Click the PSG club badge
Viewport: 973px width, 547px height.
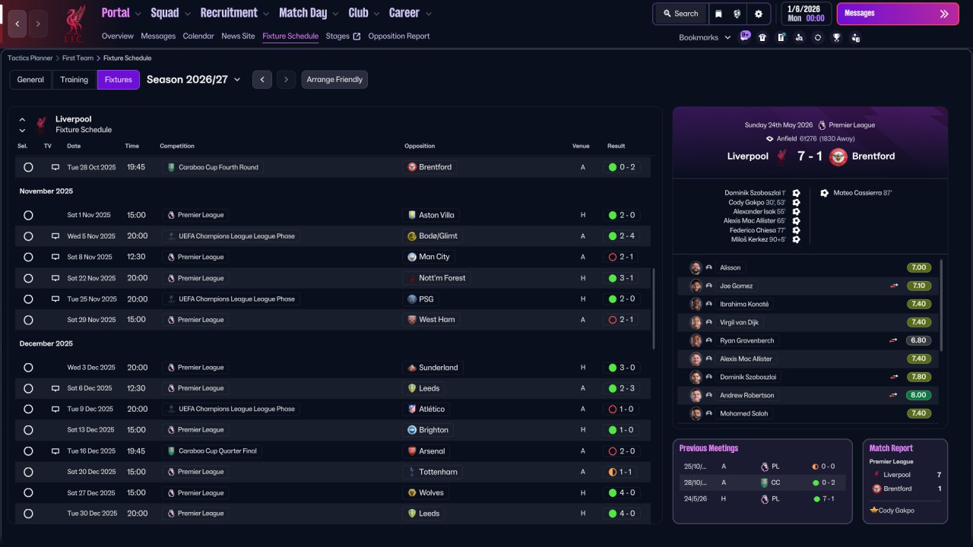click(411, 299)
